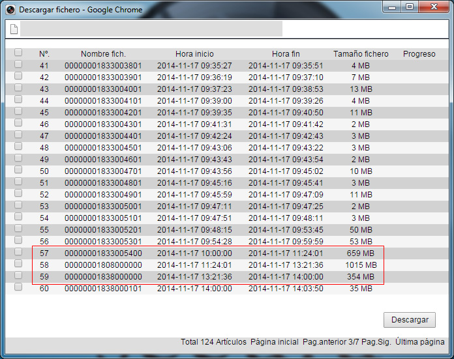
Task: Minimize the Descargar fichero window
Action: [392, 7]
